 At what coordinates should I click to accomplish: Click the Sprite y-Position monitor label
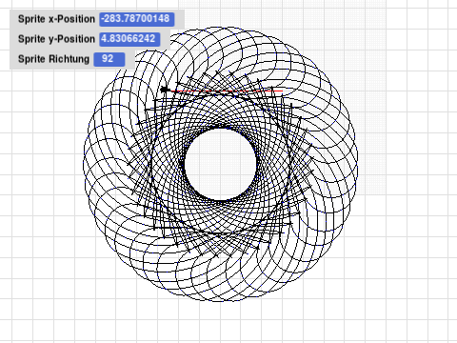tap(56, 39)
